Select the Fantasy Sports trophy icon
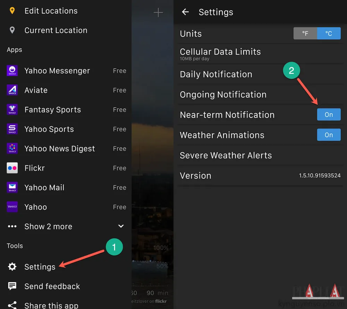The width and height of the screenshot is (347, 309). 12,110
